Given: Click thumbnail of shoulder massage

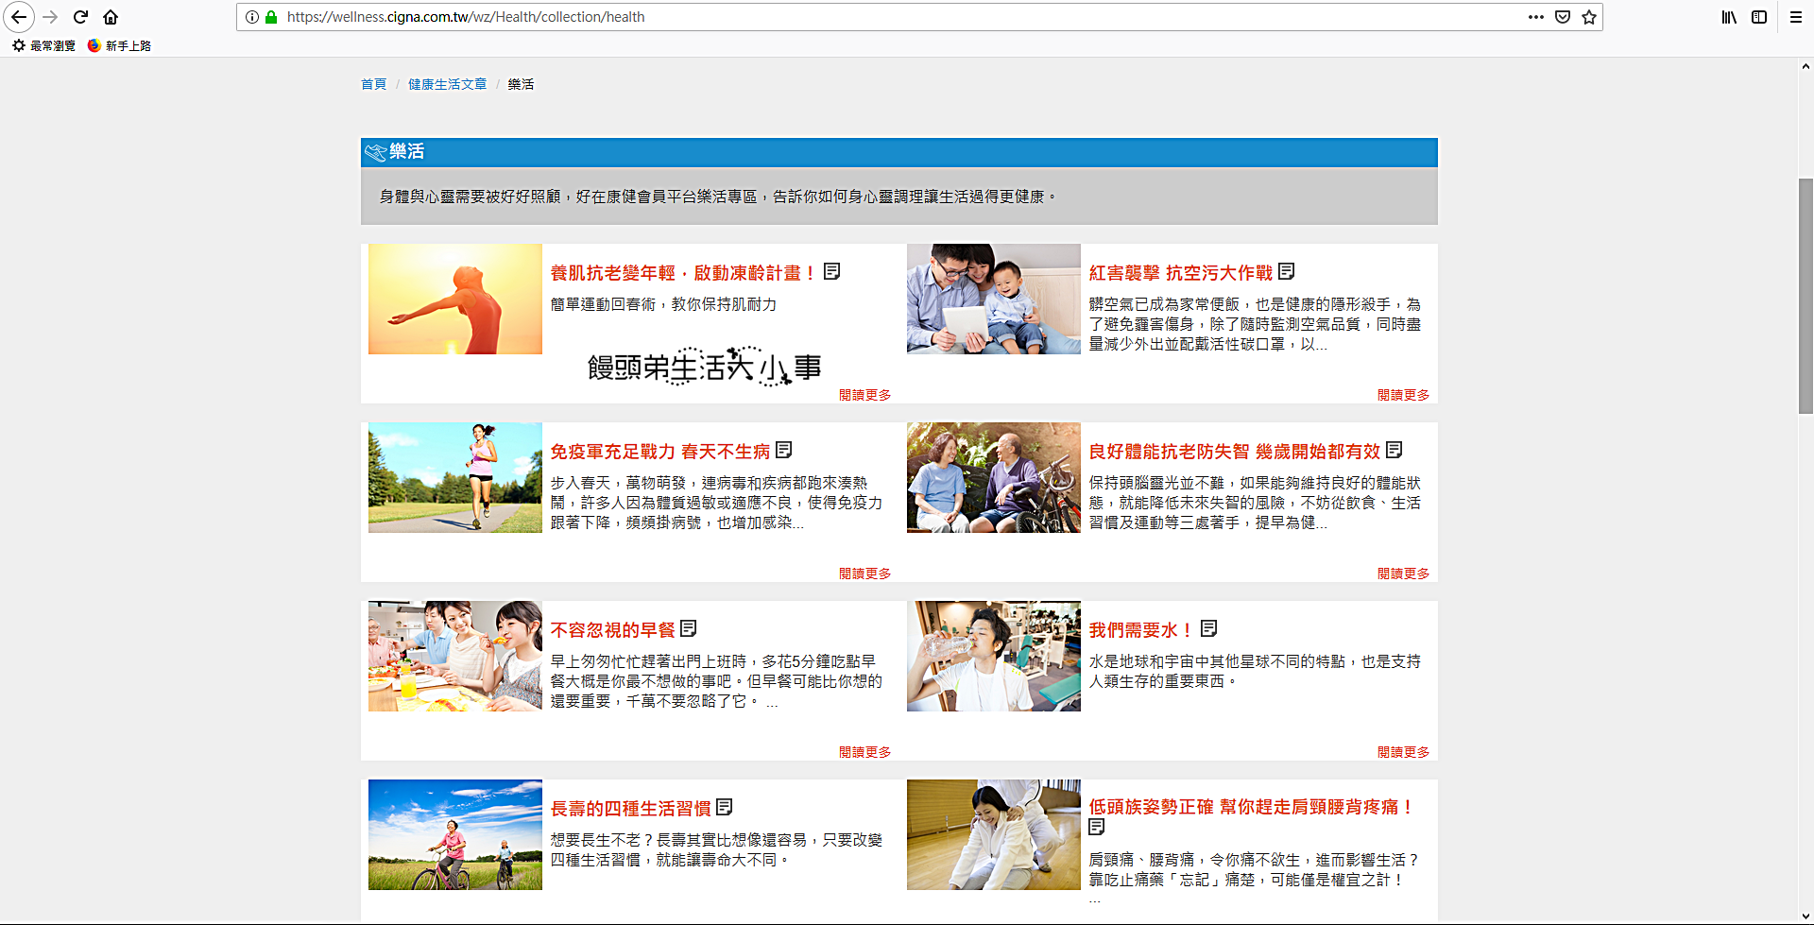Looking at the screenshot, I should click(x=994, y=835).
